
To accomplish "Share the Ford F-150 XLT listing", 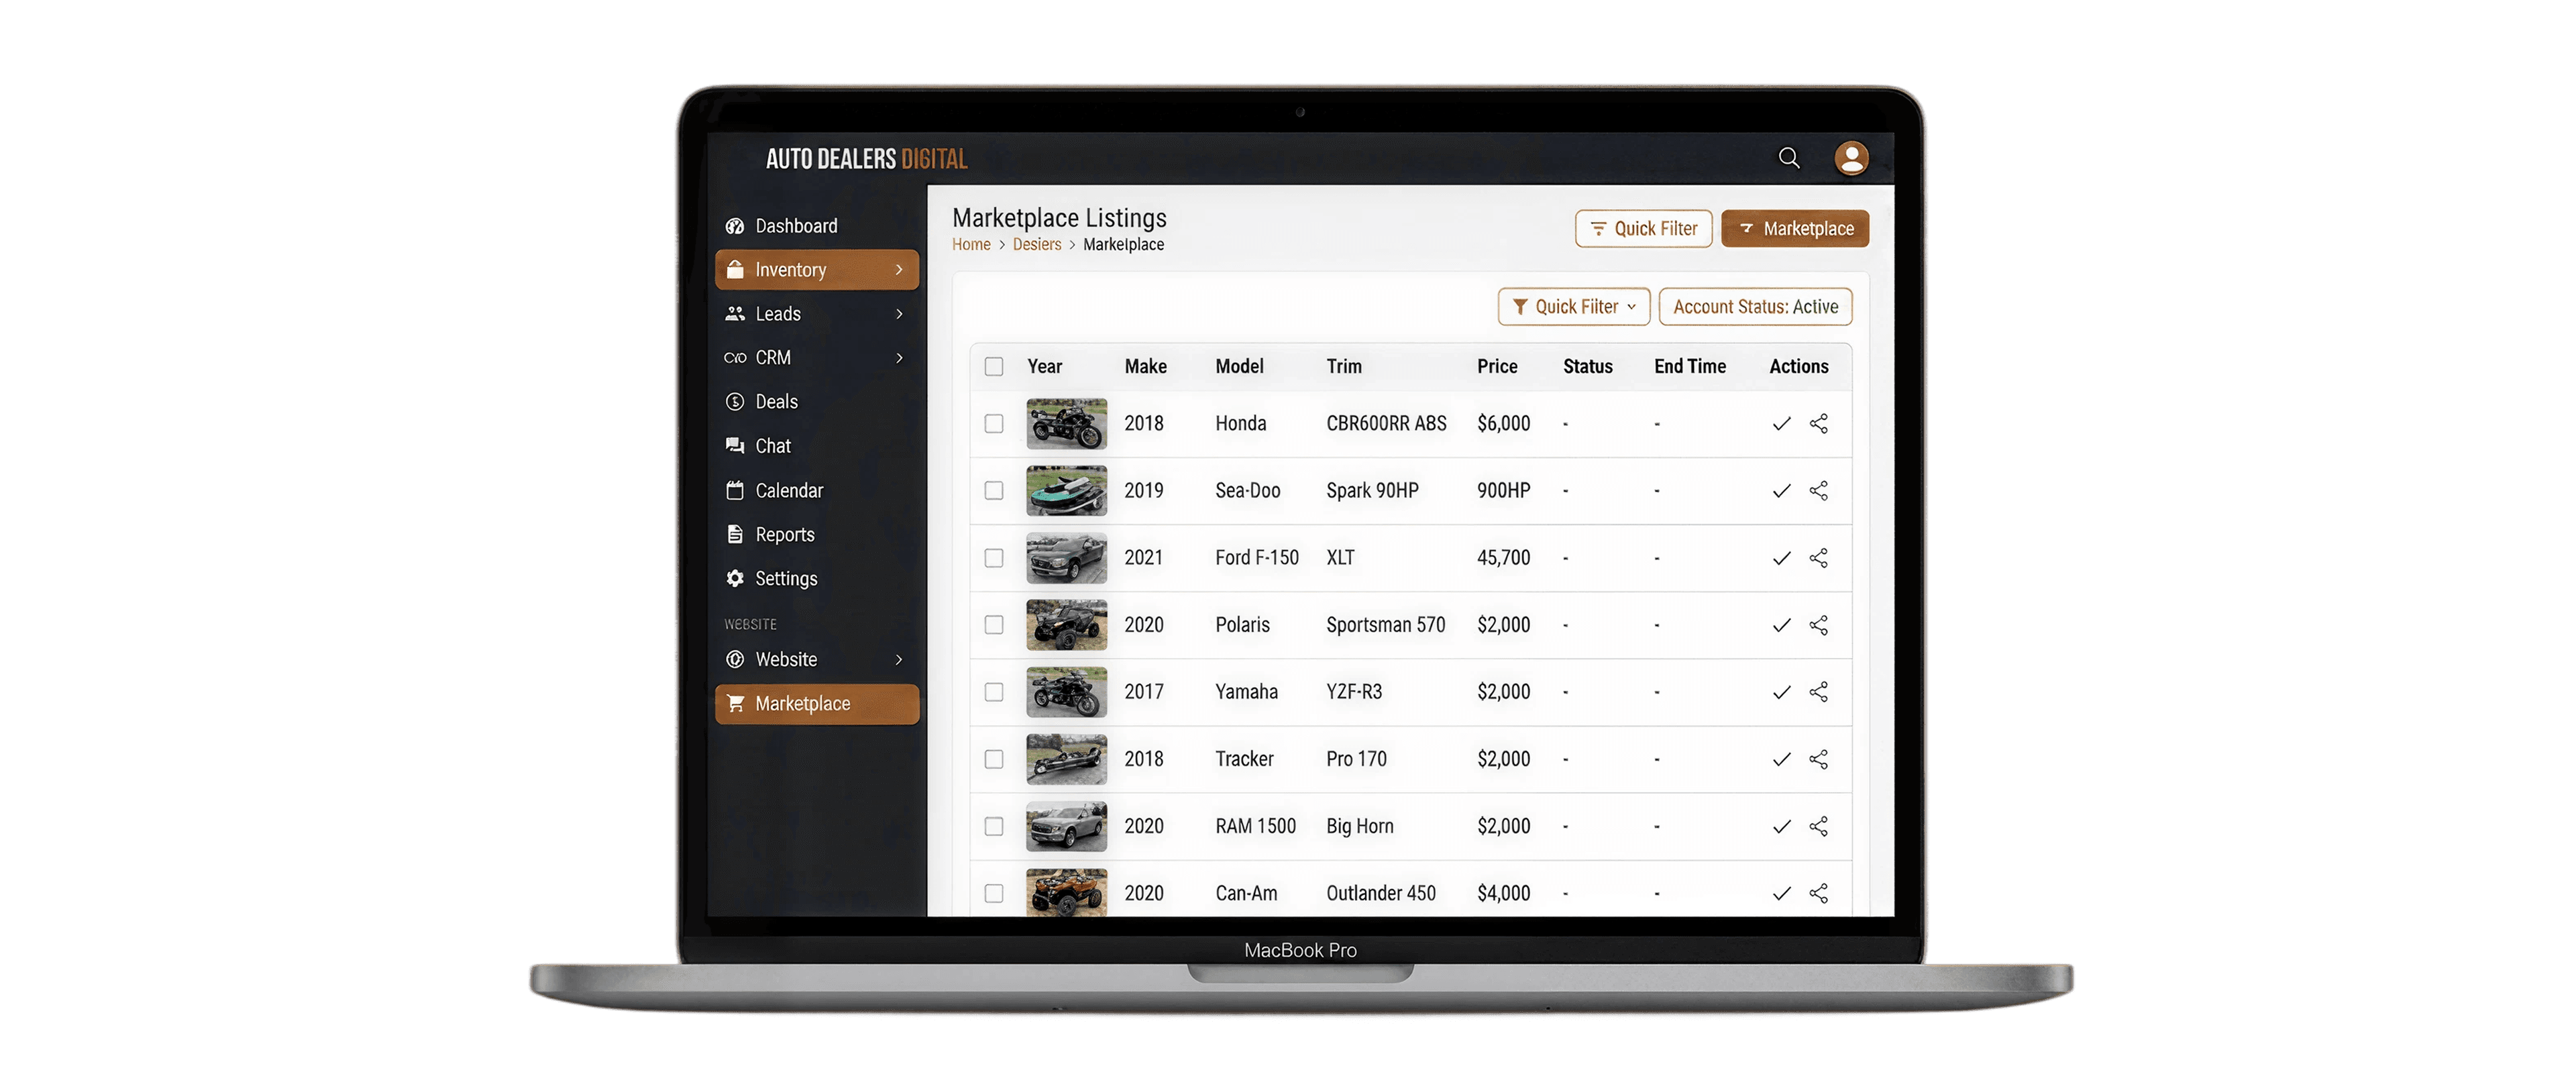I will (x=1819, y=558).
